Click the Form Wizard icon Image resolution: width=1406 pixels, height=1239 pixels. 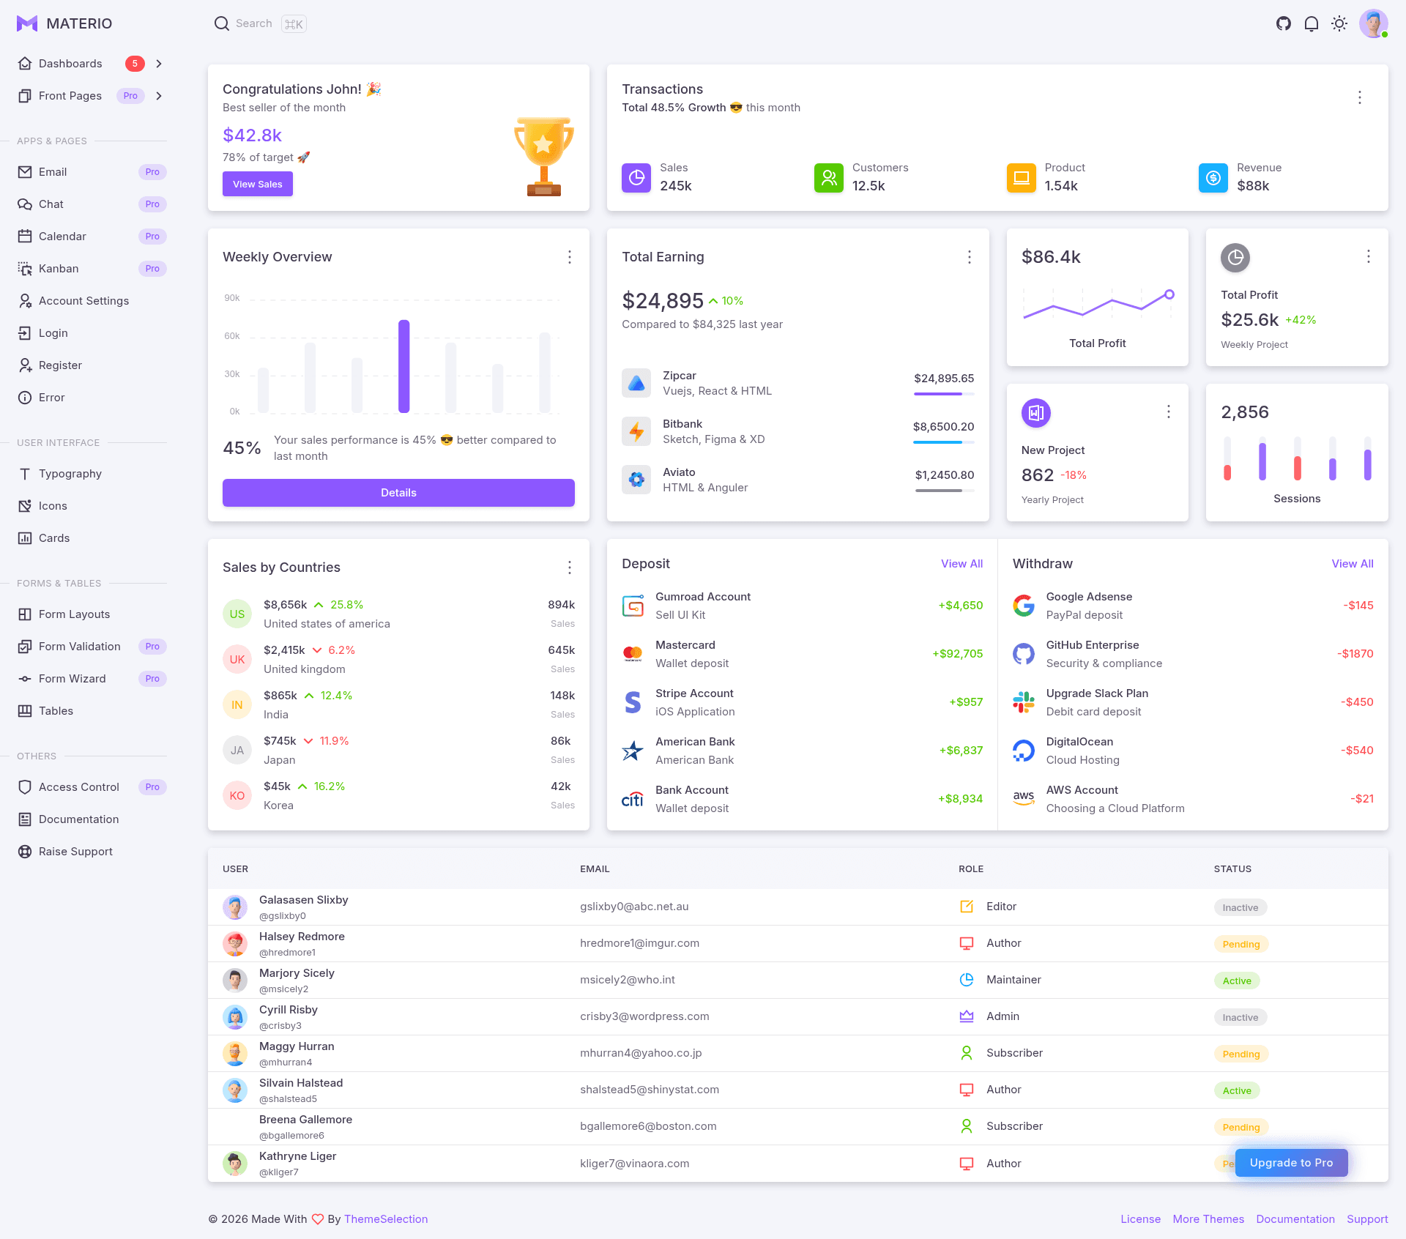[25, 679]
